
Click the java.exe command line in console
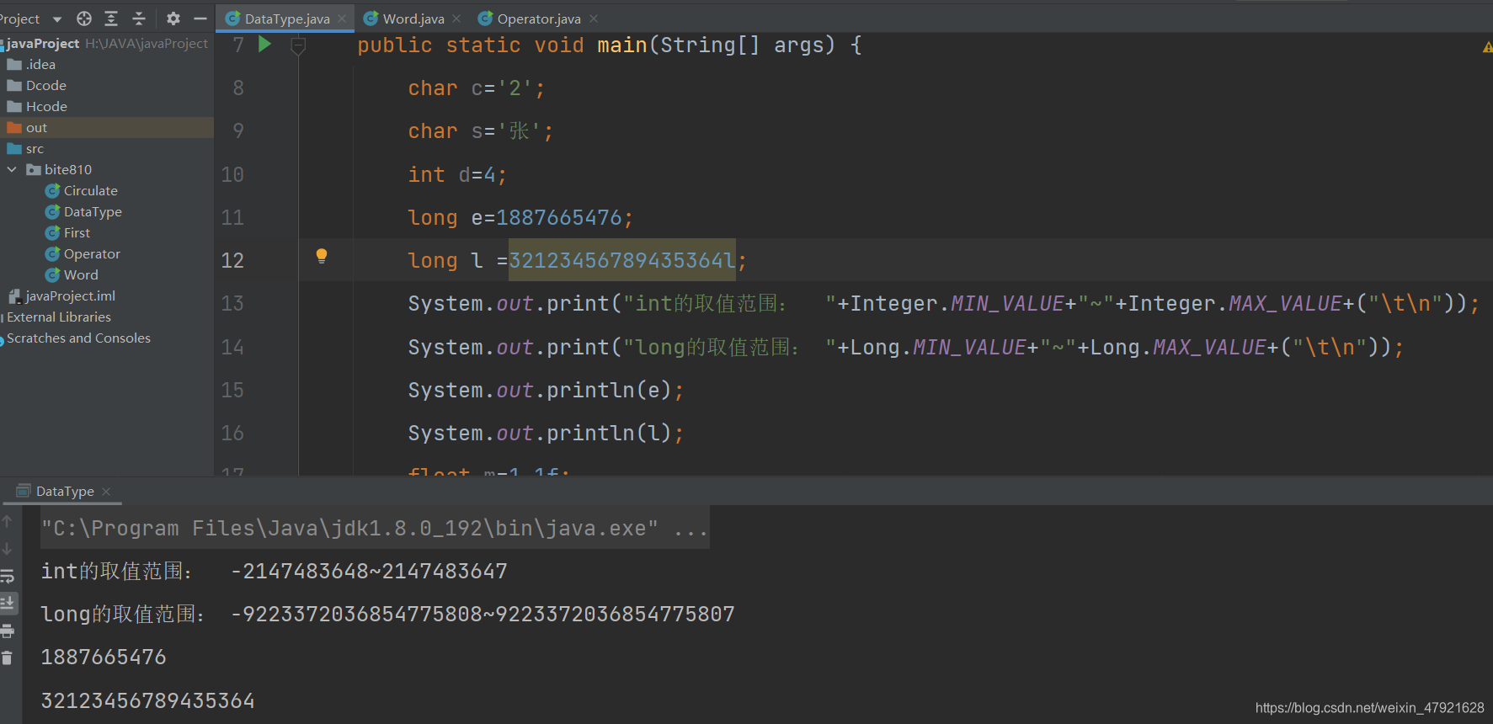(375, 529)
